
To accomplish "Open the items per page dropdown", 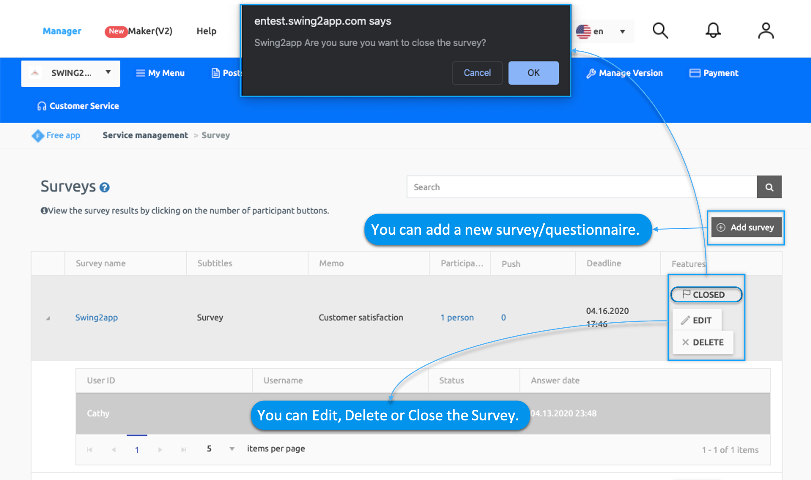I will (x=232, y=449).
